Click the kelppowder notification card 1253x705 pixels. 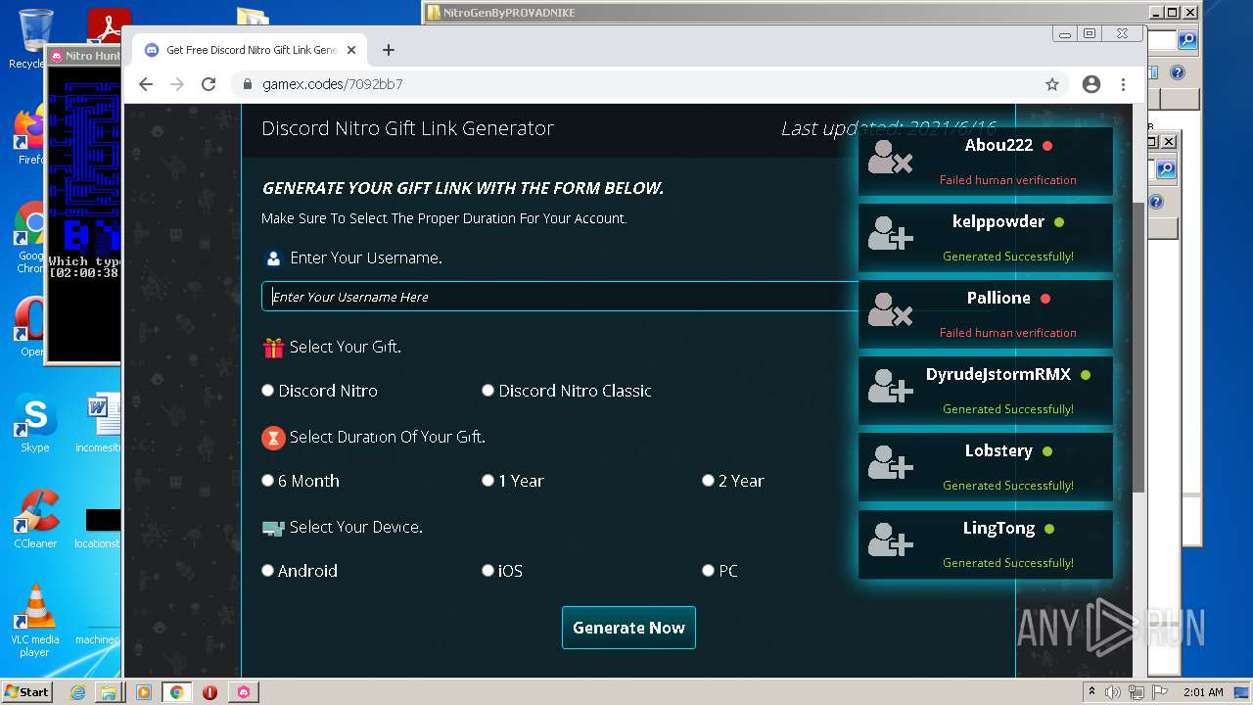coord(986,238)
